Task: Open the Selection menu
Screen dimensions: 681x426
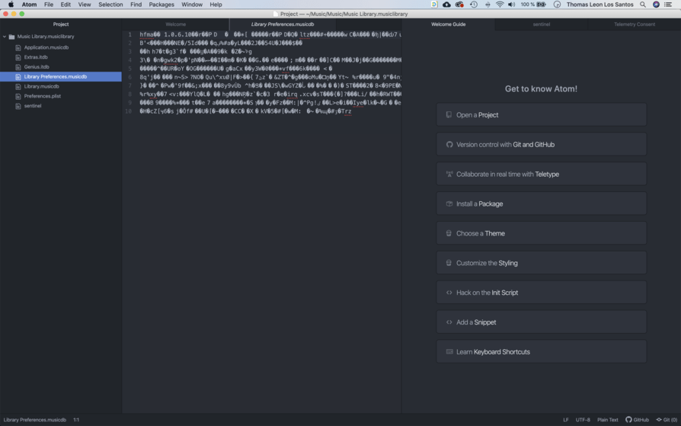Action: [x=110, y=5]
